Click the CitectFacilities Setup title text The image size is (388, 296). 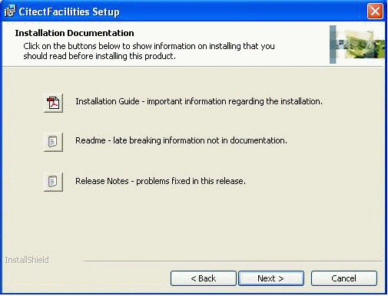(69, 12)
